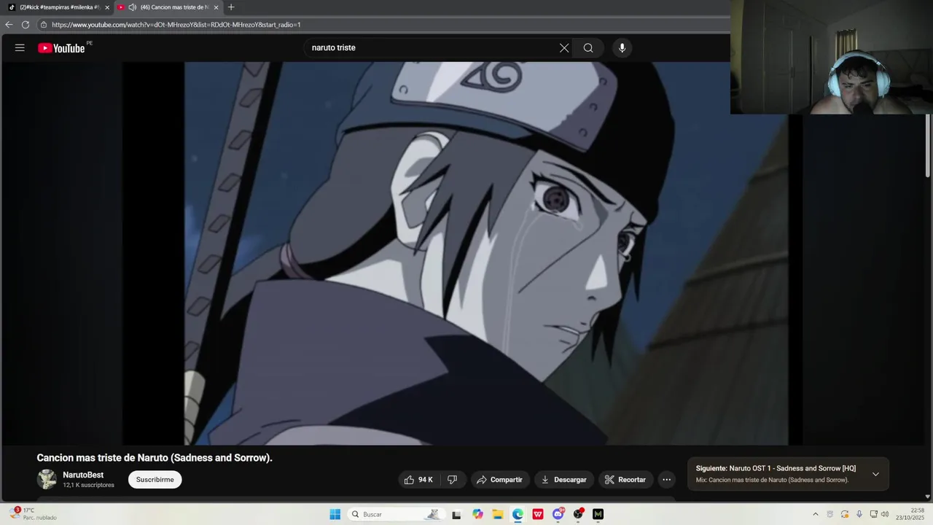Click the tray microphone indicator
This screenshot has width=933, height=525.
(859, 514)
